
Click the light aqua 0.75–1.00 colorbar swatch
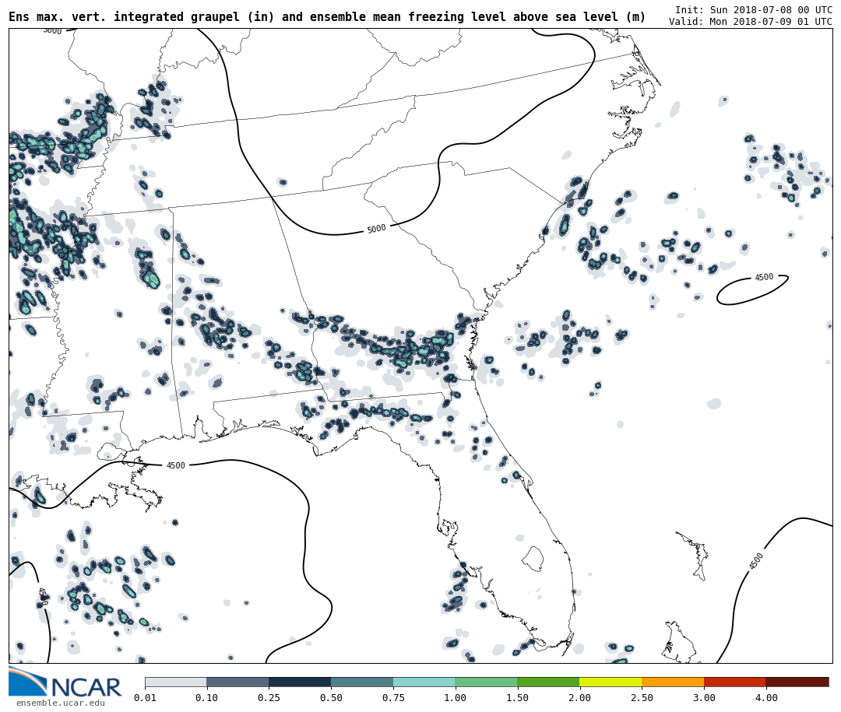pyautogui.click(x=424, y=682)
